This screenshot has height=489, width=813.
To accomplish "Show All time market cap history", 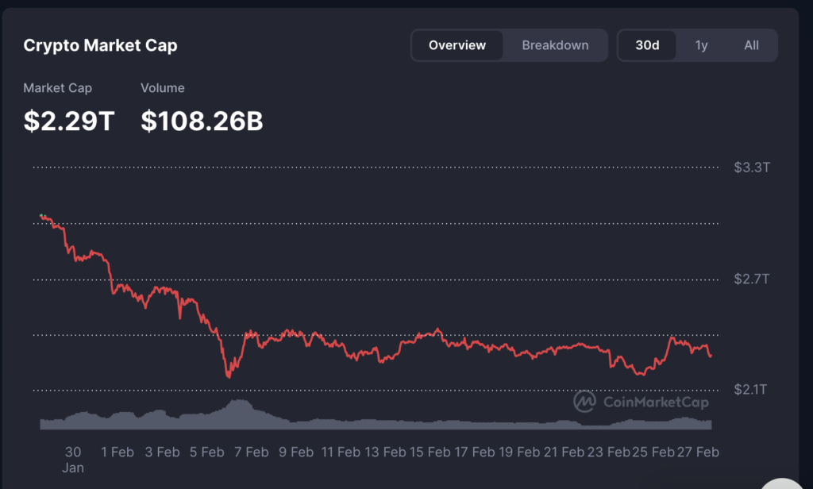I will click(x=751, y=45).
